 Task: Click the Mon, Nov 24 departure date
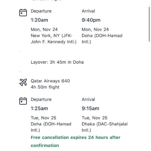44,29
